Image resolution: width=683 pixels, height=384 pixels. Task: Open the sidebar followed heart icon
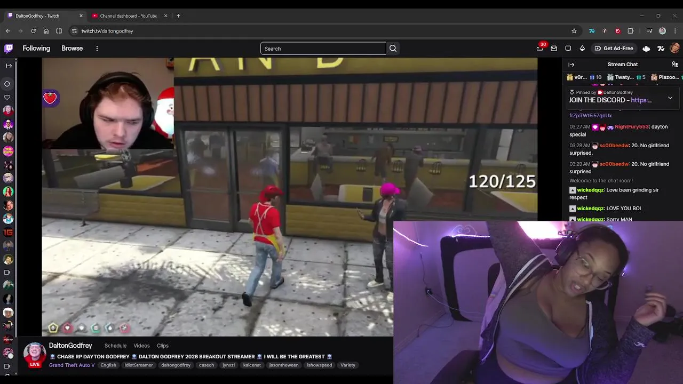pos(7,97)
